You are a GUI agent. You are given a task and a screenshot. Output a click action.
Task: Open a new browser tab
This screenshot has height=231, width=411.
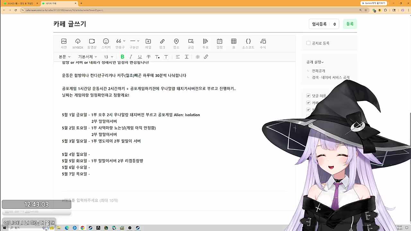81,3
